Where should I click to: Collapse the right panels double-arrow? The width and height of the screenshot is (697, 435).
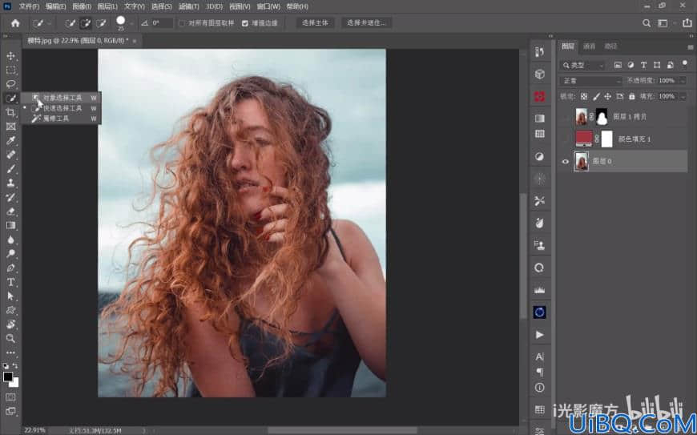tap(691, 36)
